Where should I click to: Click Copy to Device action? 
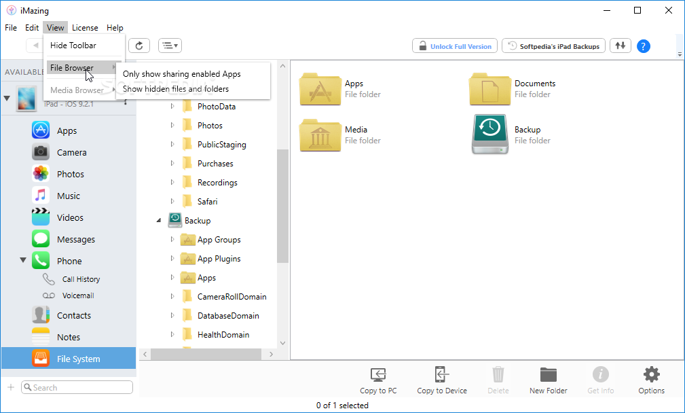tap(442, 380)
